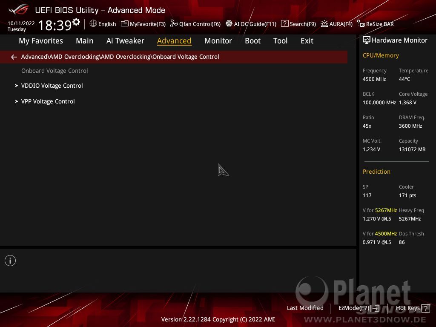Click the Hardware Monitor display icon
The width and height of the screenshot is (436, 327).
point(367,40)
